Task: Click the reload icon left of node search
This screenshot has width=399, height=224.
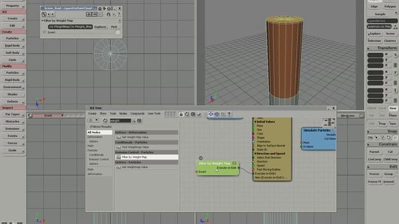Action: [105, 121]
